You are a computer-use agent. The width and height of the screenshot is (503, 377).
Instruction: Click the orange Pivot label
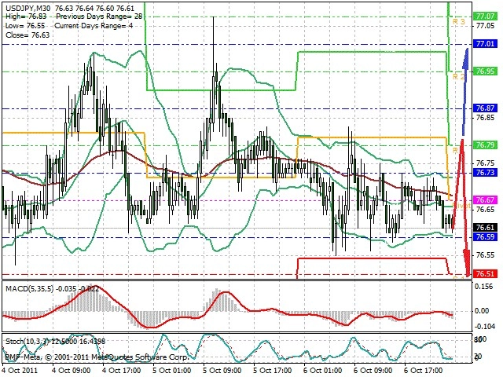click(x=461, y=206)
